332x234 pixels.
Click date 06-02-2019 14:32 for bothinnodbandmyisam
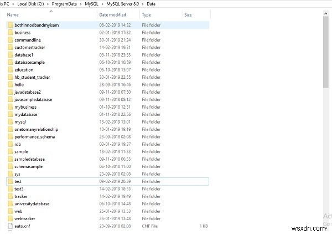click(x=115, y=25)
